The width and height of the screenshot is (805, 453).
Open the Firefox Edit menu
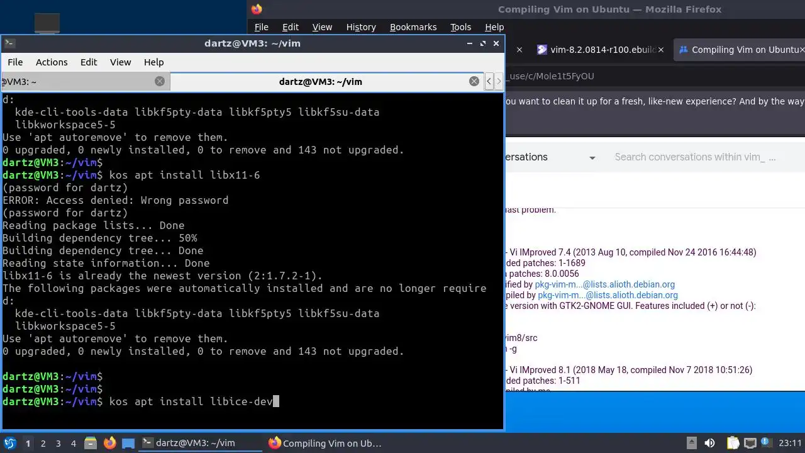tap(291, 27)
